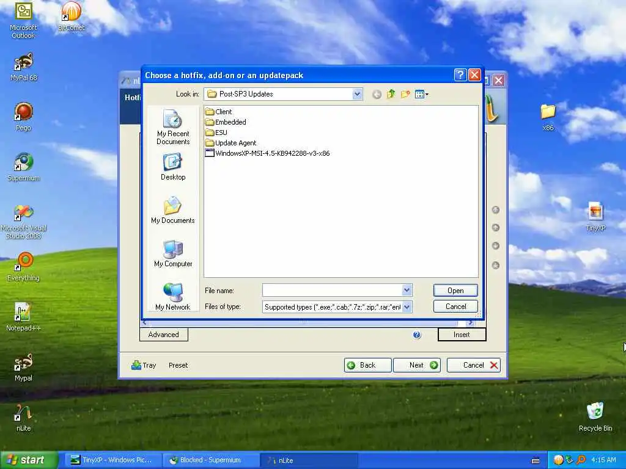Select the nLite desktop shortcut
The width and height of the screenshot is (626, 469).
[24, 417]
